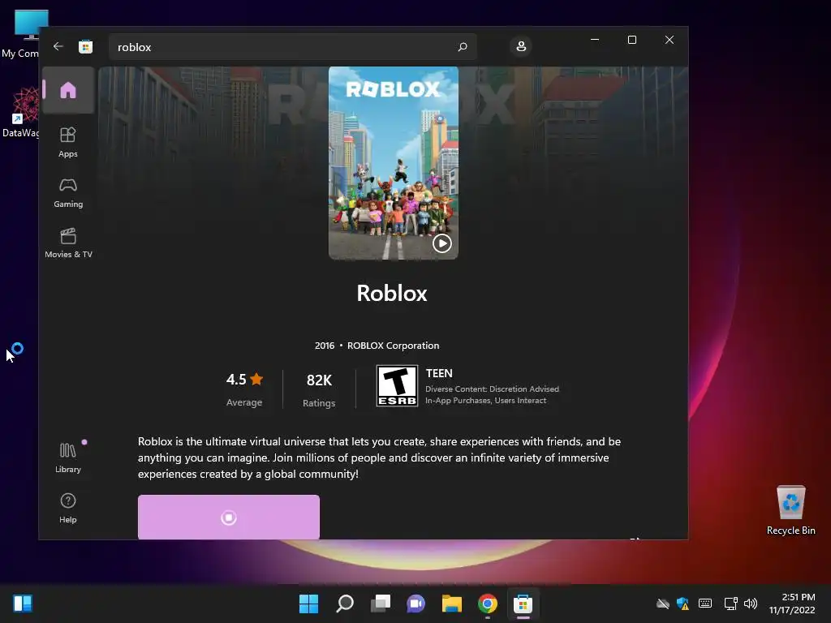Select the My Computer desktop icon
Viewport: 831px width, 623px height.
pyautogui.click(x=21, y=34)
